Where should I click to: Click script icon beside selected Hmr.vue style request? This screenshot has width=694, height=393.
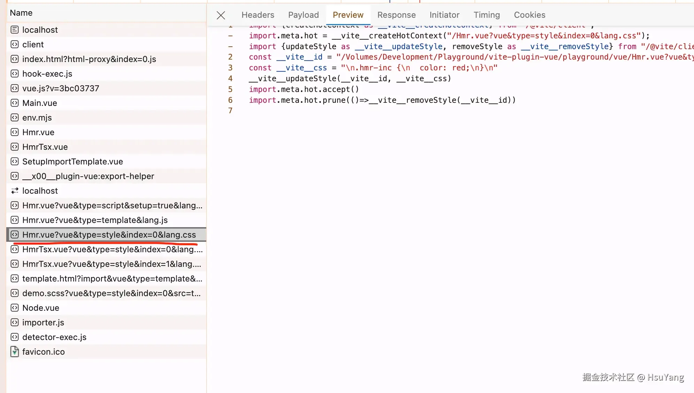[x=15, y=234]
